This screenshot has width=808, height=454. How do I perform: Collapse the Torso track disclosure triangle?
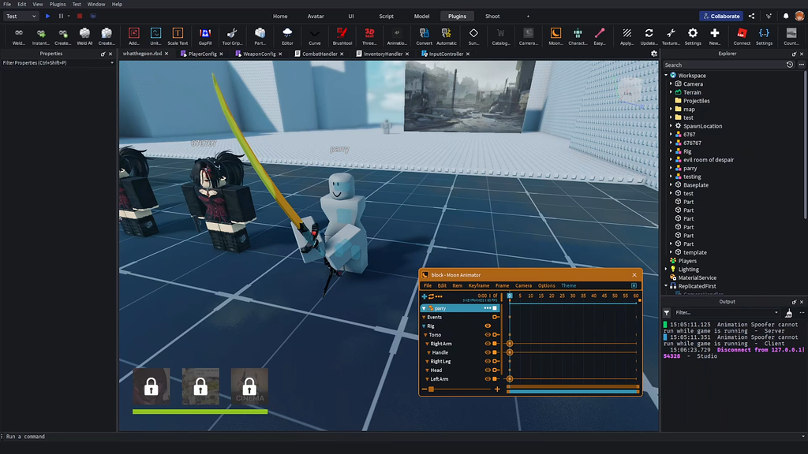(x=426, y=335)
